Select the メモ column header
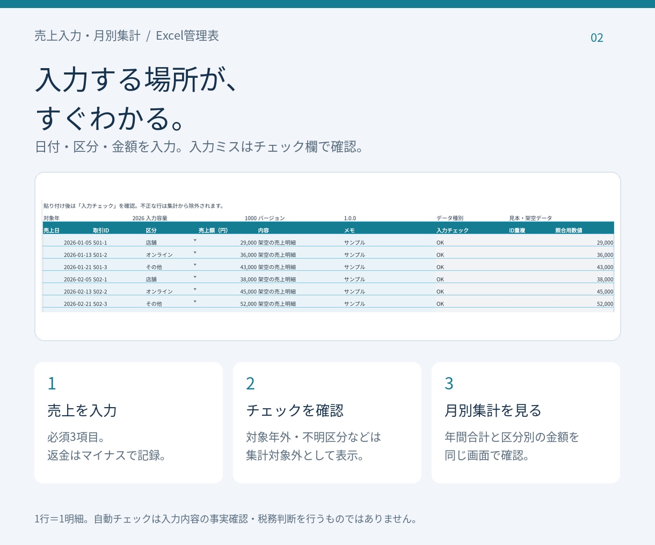 [x=350, y=231]
